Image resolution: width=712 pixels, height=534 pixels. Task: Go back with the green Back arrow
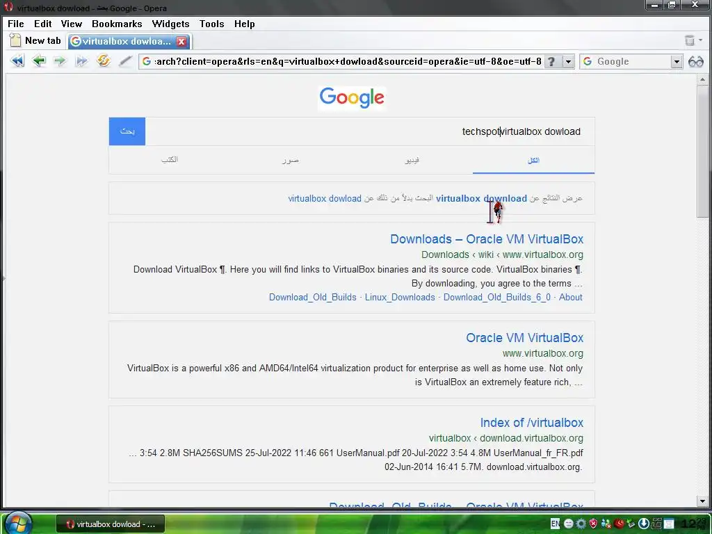point(39,60)
